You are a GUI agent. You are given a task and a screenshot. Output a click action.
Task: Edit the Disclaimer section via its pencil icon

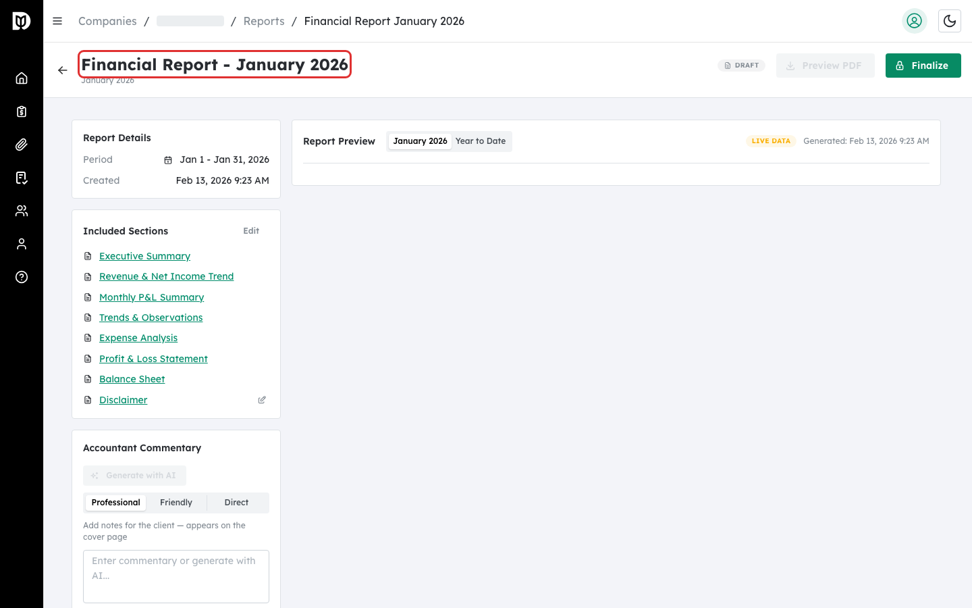pyautogui.click(x=262, y=399)
